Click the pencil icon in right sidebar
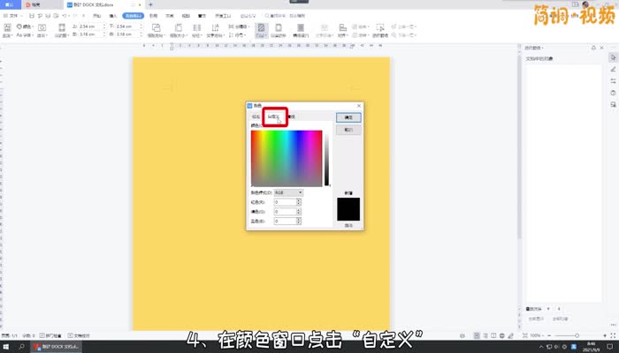619x353 pixels. tap(613, 68)
